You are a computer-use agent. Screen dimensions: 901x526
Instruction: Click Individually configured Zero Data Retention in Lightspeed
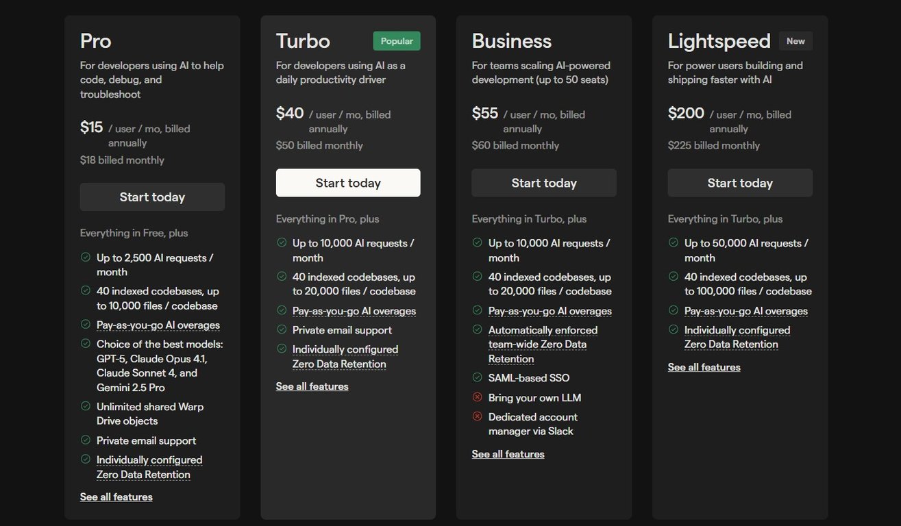pyautogui.click(x=737, y=337)
